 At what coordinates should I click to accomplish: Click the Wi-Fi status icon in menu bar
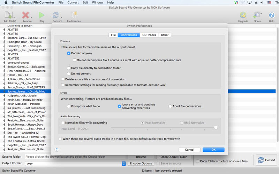coord(242,2)
